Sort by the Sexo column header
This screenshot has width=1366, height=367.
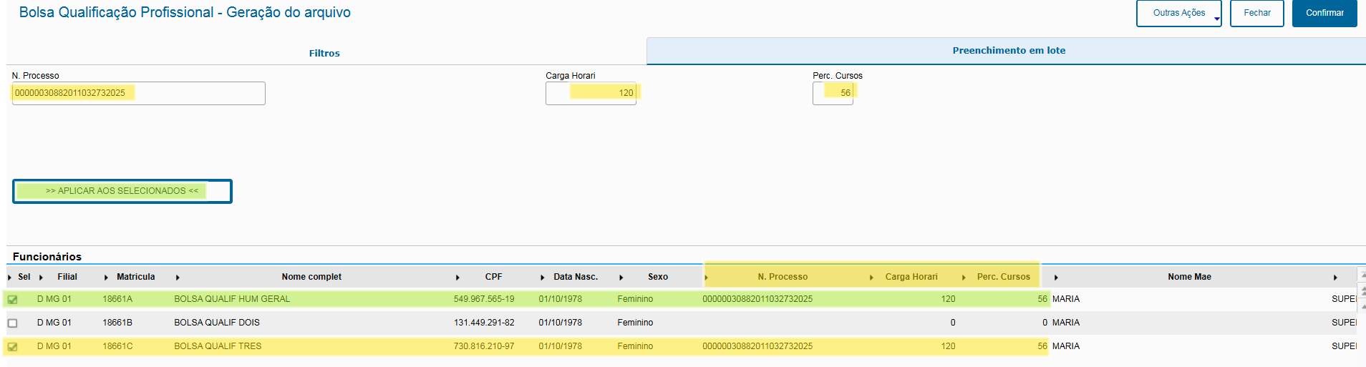[658, 277]
